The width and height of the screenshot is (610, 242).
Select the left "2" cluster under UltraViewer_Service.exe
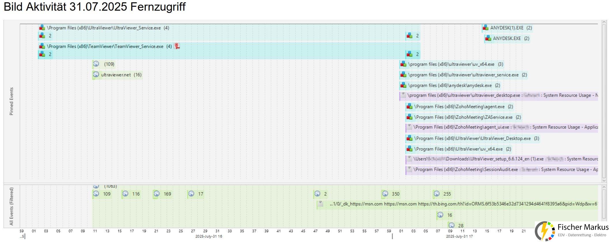[45, 36]
